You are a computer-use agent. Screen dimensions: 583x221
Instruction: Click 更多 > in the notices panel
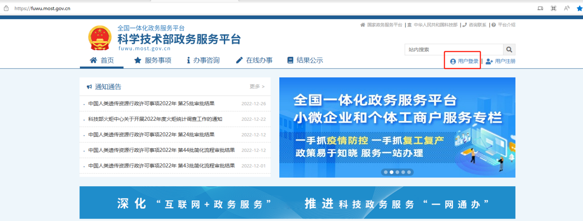(257, 86)
